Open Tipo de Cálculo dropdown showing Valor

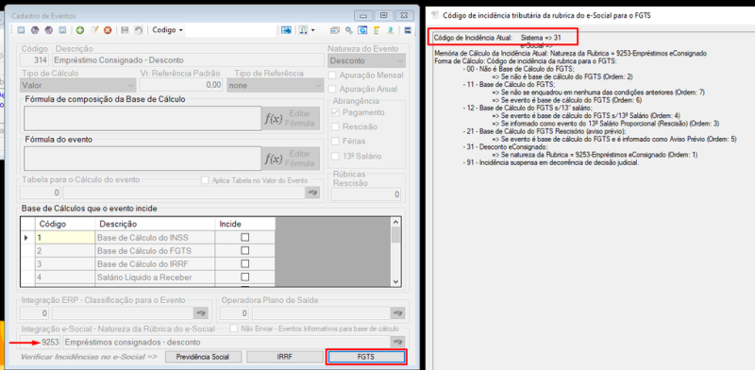point(78,85)
